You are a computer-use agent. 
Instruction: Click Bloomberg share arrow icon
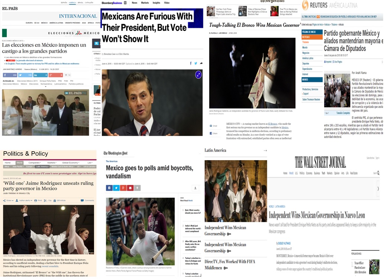point(201,63)
